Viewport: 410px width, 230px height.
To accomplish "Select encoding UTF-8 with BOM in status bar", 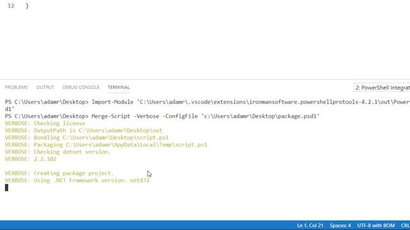I will pos(376,226).
